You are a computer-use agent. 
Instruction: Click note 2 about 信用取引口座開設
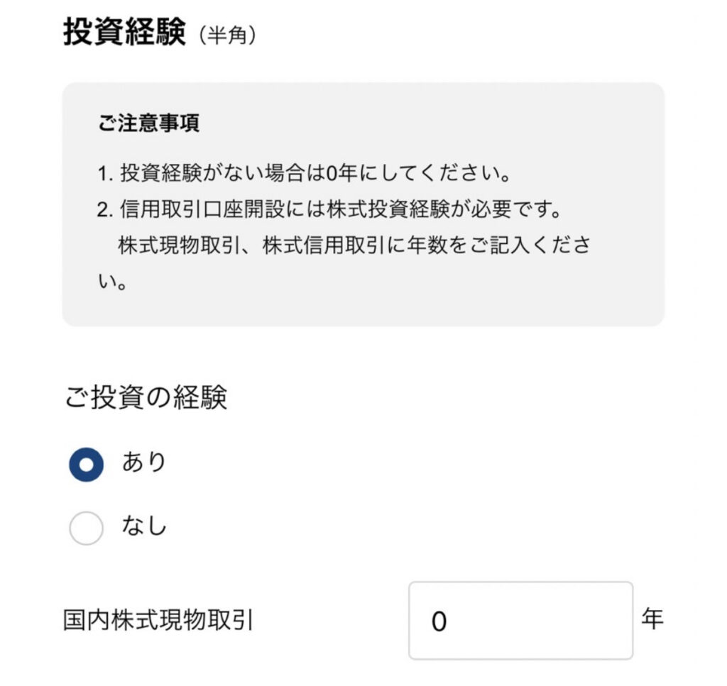[x=325, y=211]
